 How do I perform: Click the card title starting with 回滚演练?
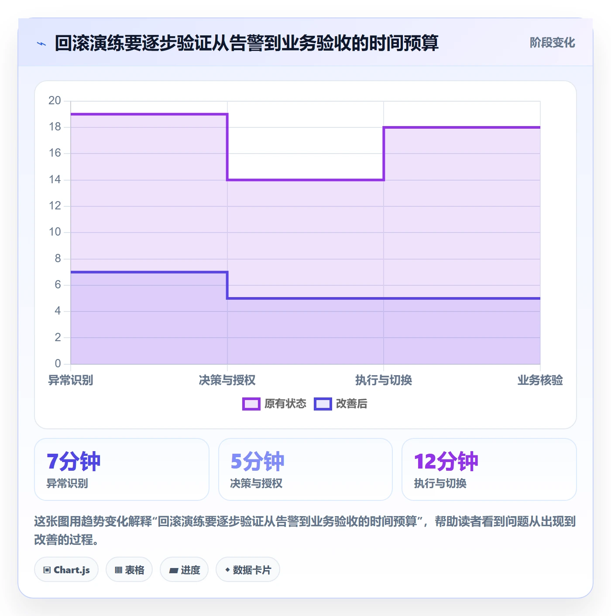[x=247, y=43]
